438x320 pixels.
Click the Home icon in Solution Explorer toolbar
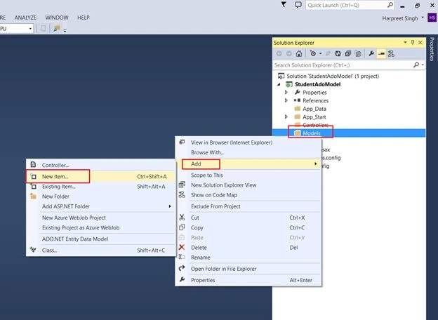pos(299,53)
